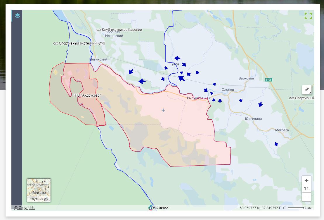Click о/х Клуб охотников Карелии label
Screen dimensions: 324x220
(x=119, y=30)
